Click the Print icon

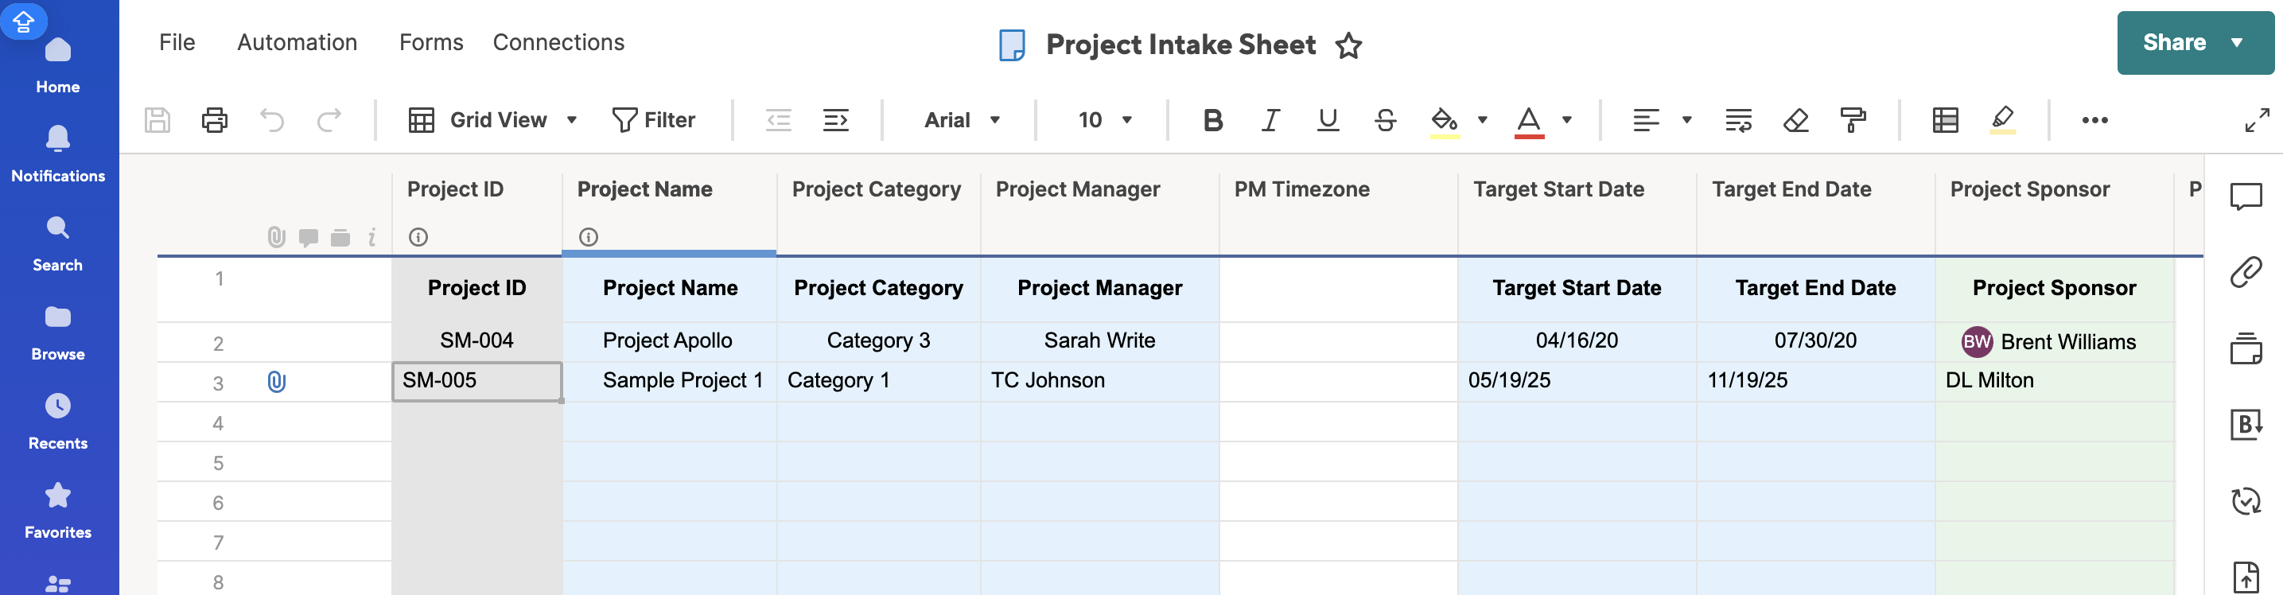tap(215, 119)
